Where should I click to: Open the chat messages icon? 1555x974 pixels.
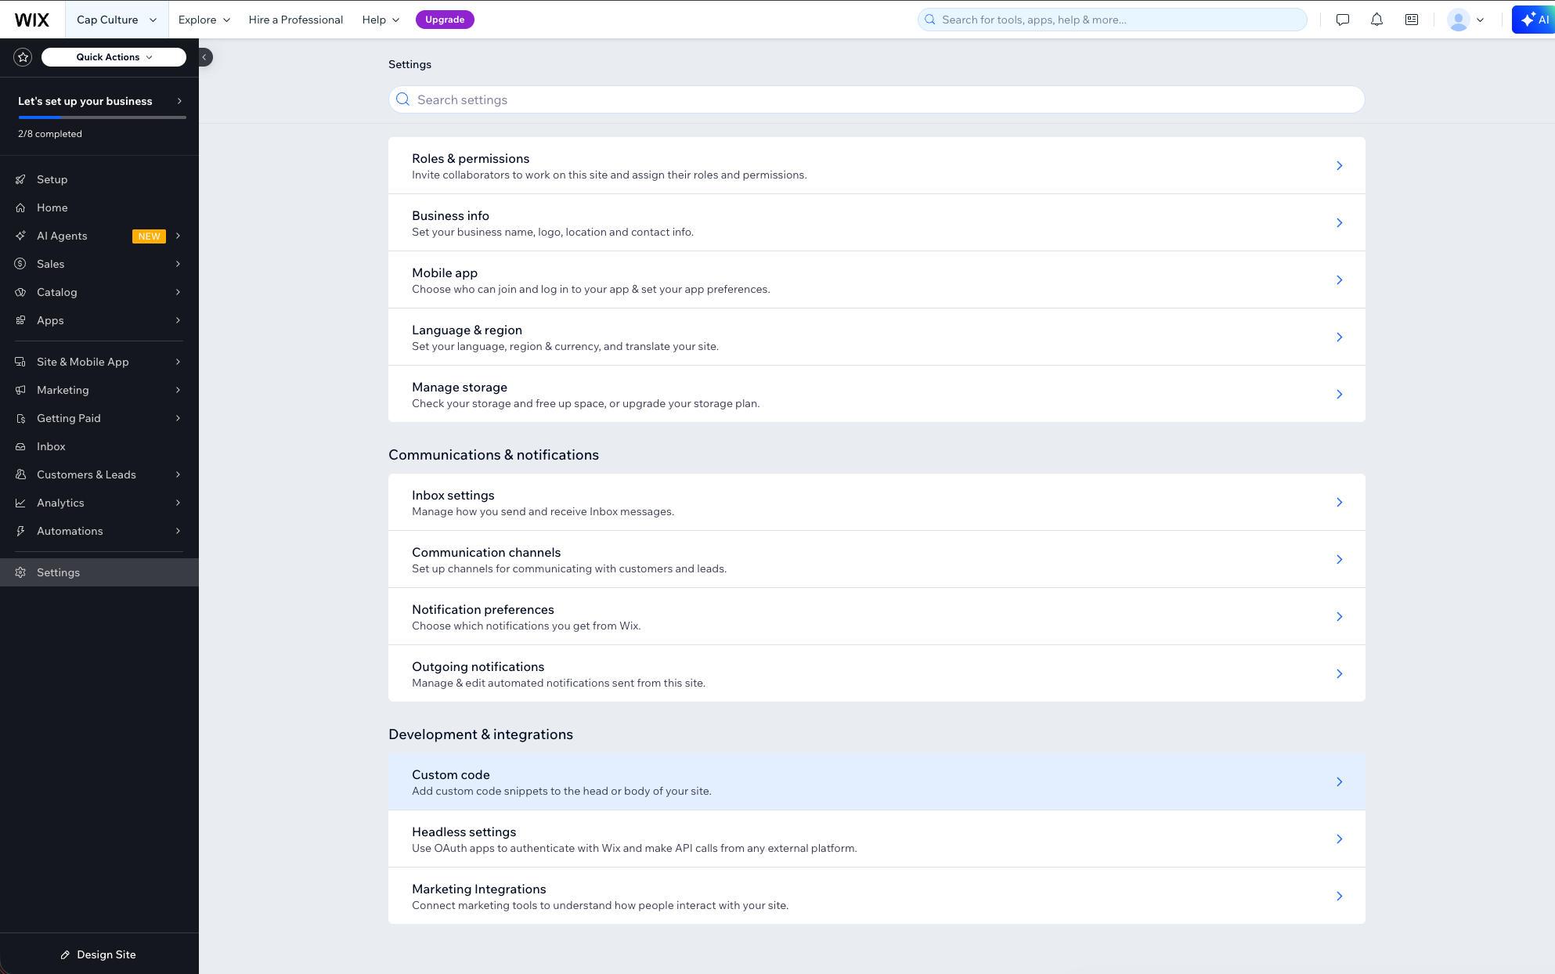[x=1342, y=20]
